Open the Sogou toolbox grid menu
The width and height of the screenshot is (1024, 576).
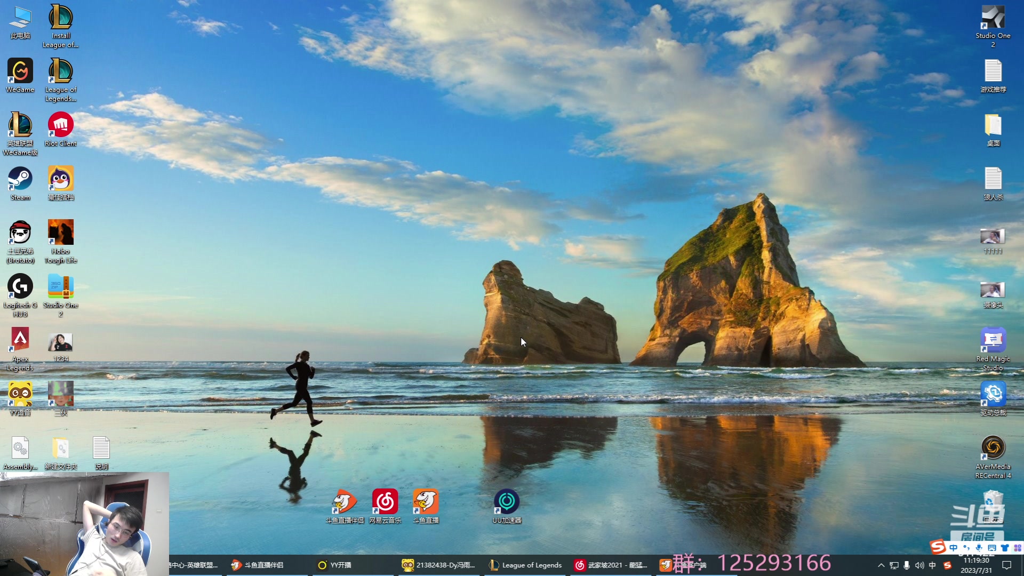(1018, 548)
